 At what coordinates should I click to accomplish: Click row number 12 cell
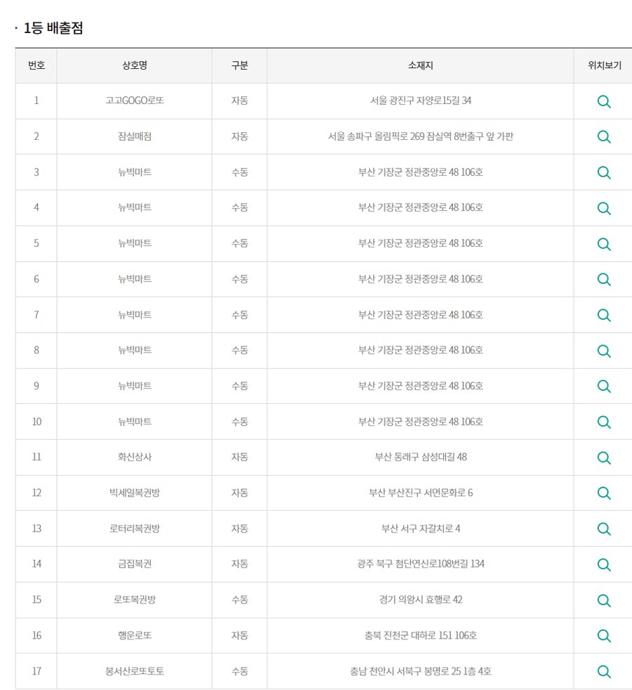pyautogui.click(x=36, y=493)
